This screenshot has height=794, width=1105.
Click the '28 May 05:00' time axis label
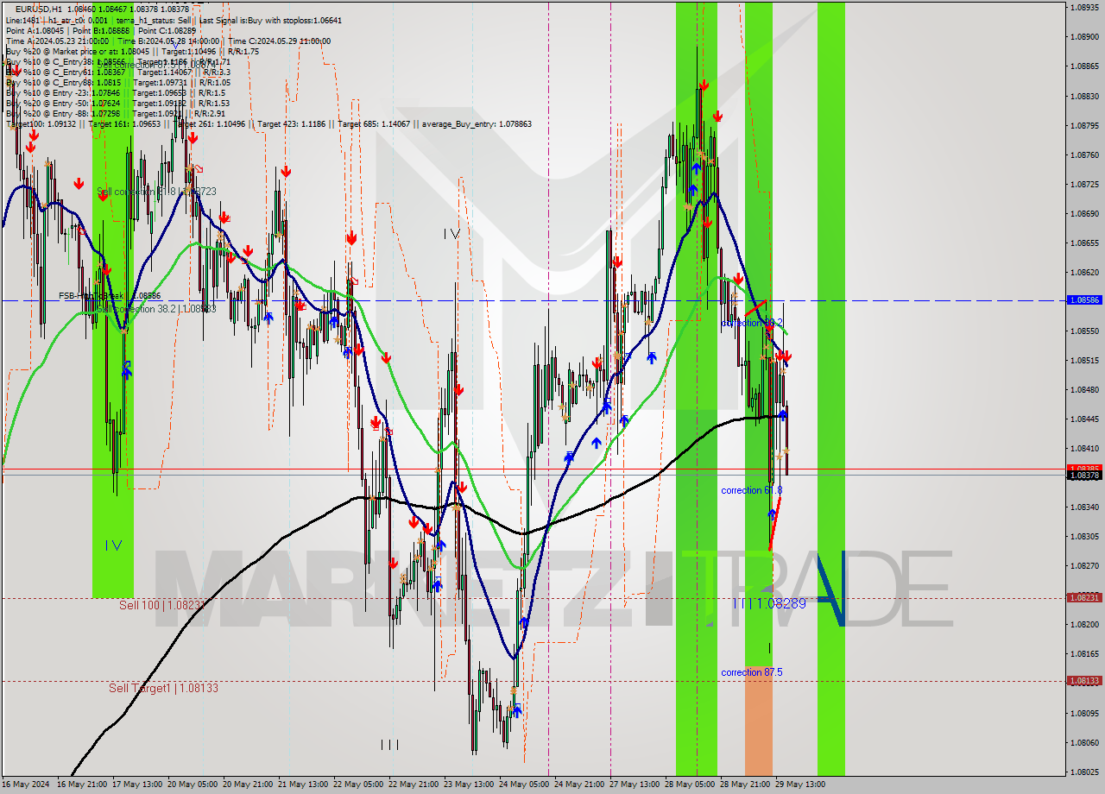pos(690,785)
